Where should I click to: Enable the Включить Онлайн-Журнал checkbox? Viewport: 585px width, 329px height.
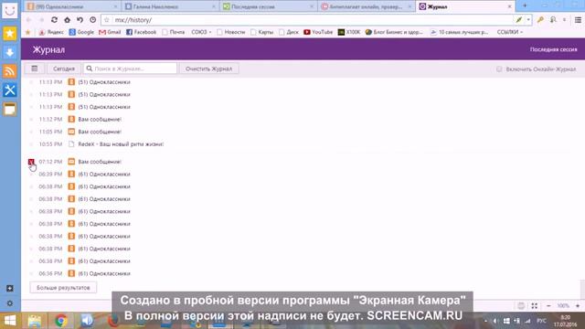(499, 69)
